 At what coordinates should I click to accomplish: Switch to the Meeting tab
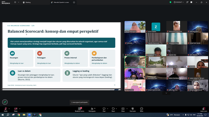pyautogui.click(x=27, y=2)
